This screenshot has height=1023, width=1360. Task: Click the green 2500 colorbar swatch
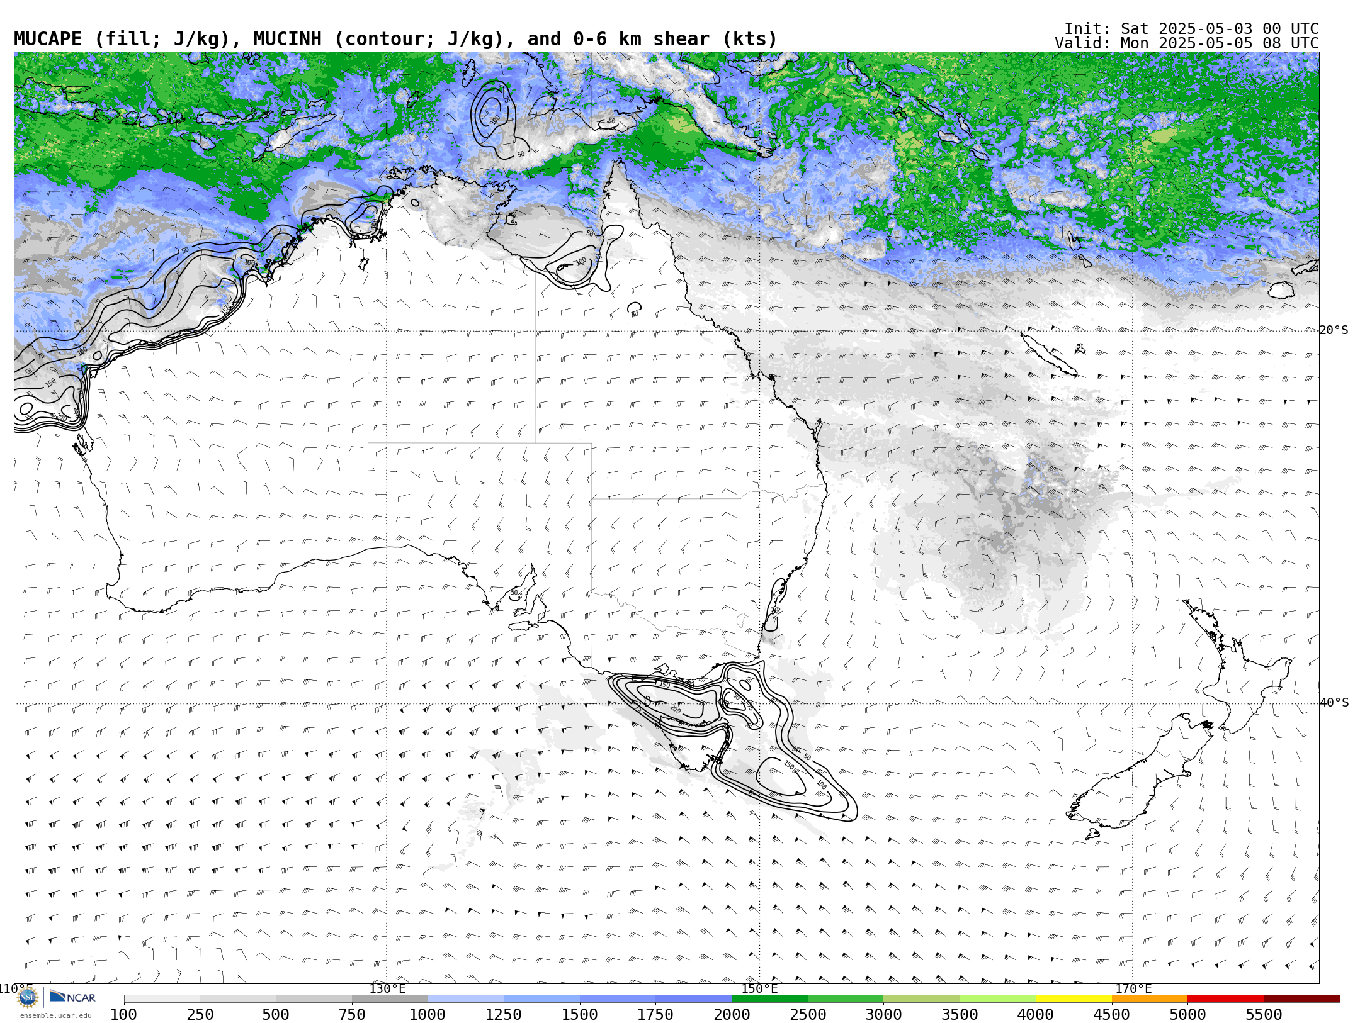(x=846, y=999)
